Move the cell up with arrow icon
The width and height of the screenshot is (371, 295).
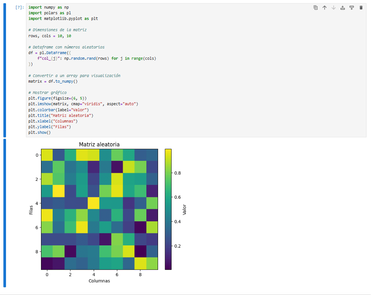coord(324,8)
